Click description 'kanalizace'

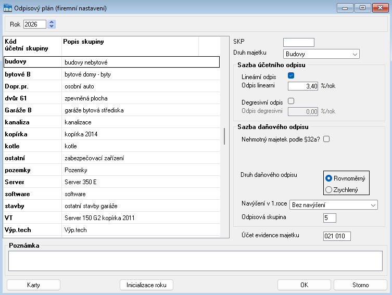pyautogui.click(x=78, y=122)
